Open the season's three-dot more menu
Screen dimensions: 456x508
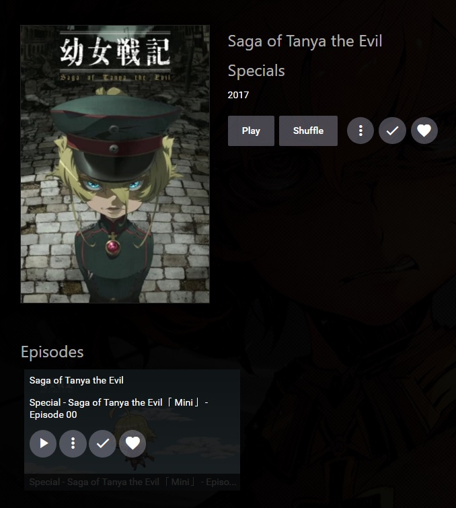click(x=360, y=131)
